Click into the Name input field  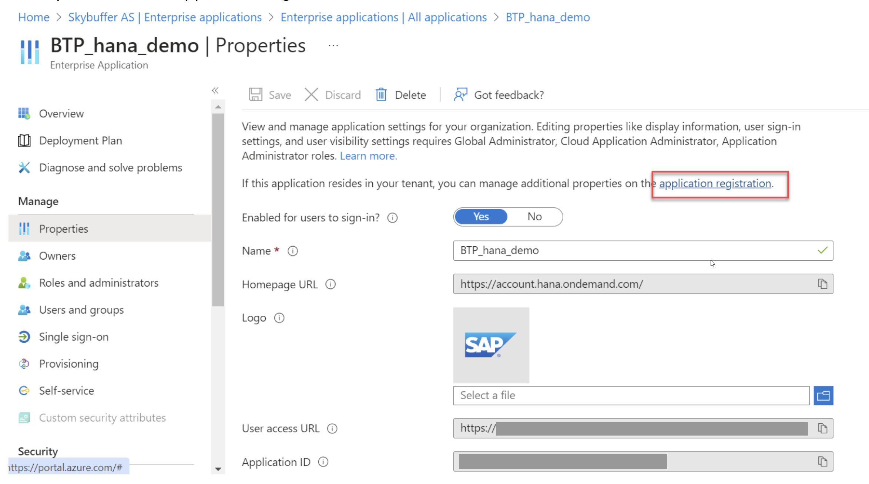point(643,251)
